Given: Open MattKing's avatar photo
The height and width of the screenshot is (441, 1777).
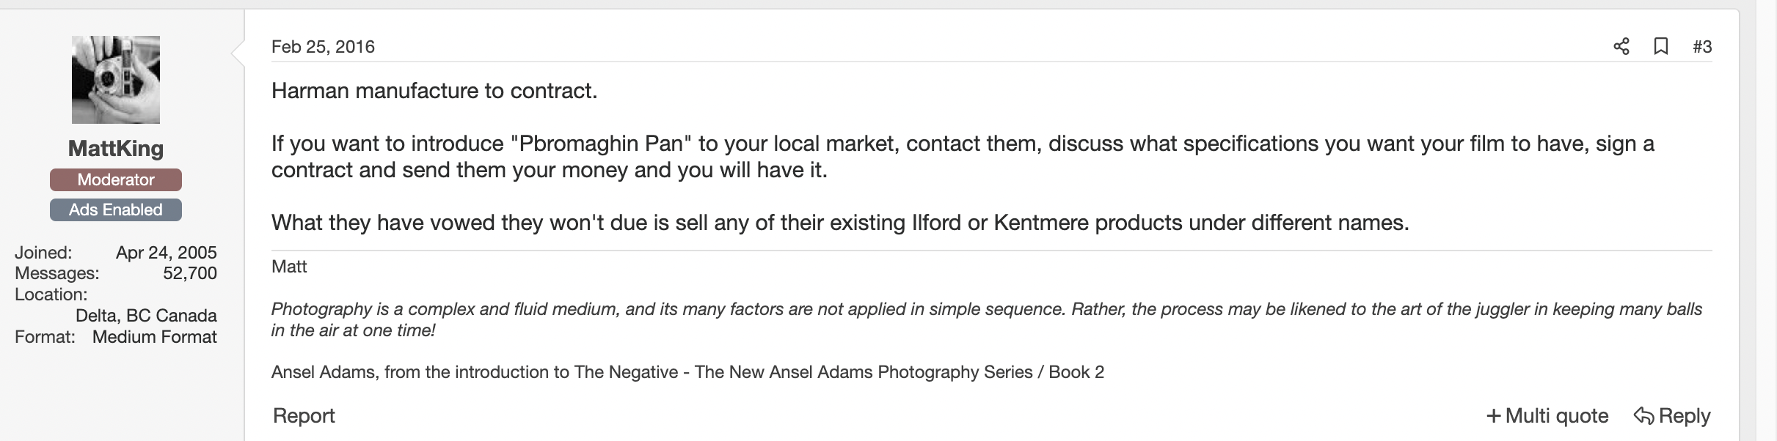Looking at the screenshot, I should click(x=116, y=80).
